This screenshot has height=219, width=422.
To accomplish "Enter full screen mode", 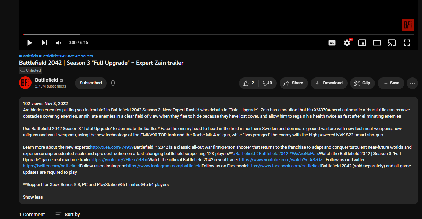I will [407, 43].
